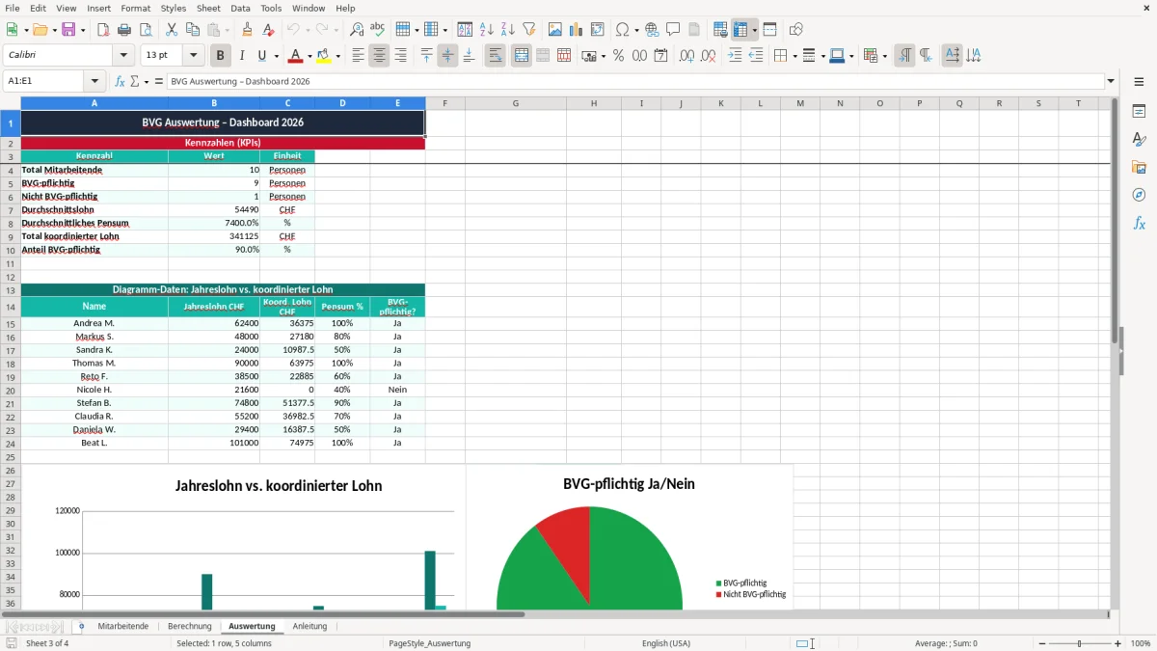This screenshot has height=651, width=1157.
Task: Open the Data menu
Action: point(240,8)
